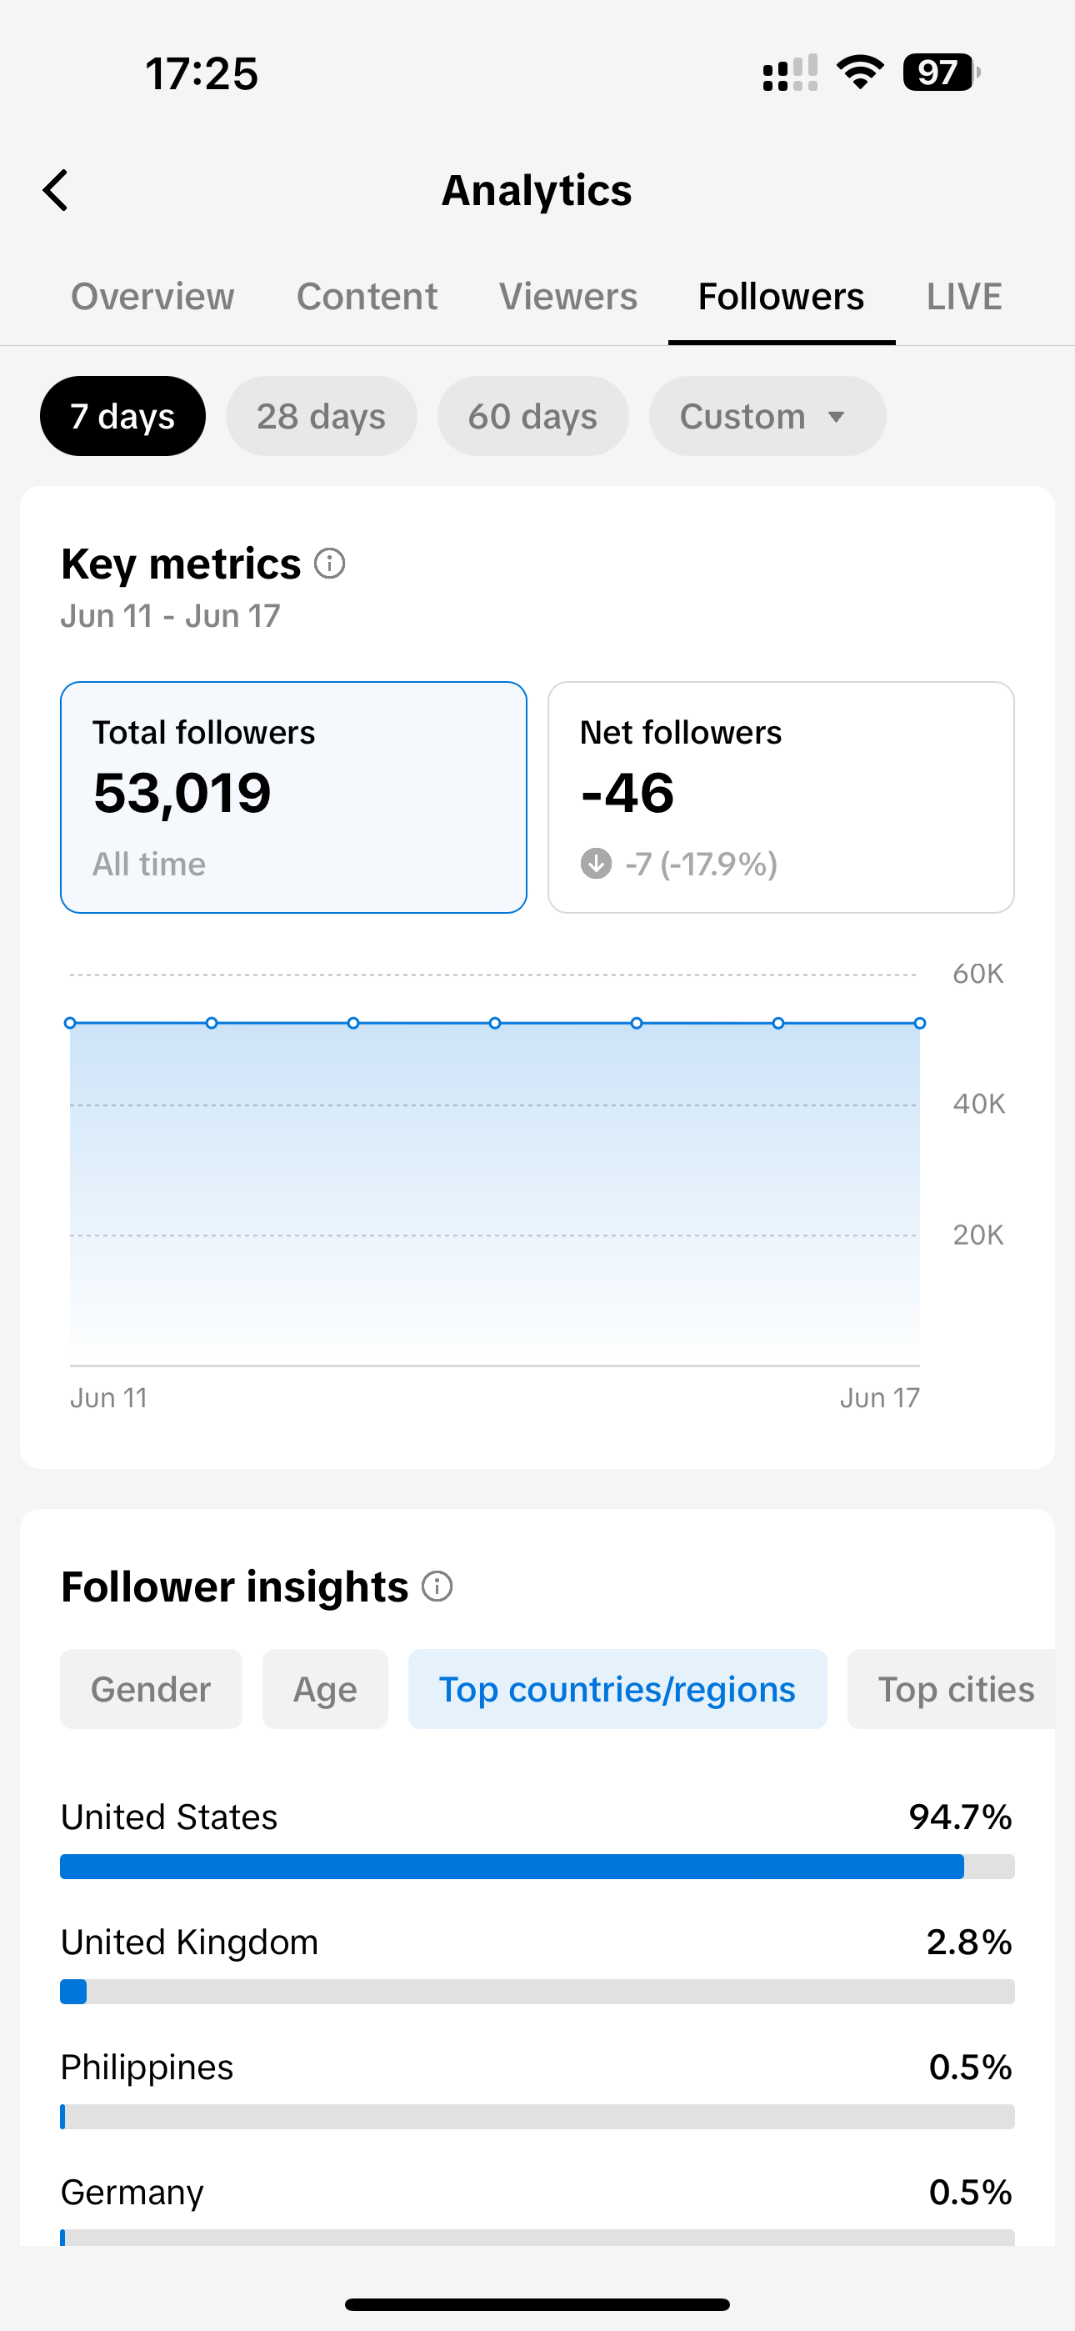Screen dimensions: 1075x2331
Task: Tap the net followers down-arrow icon
Action: [x=595, y=863]
